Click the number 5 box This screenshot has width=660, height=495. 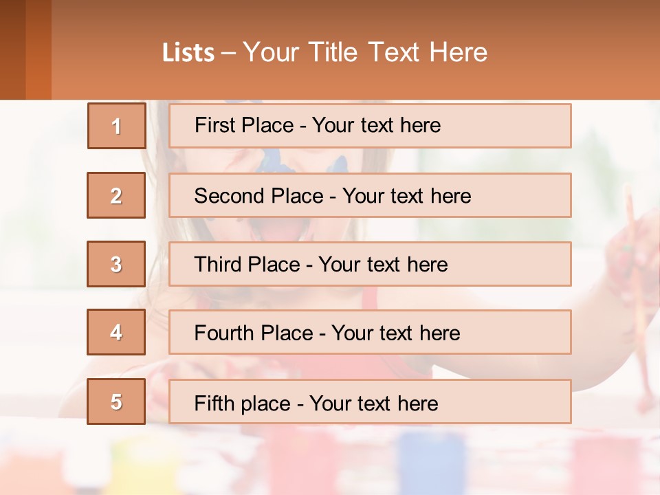tap(116, 401)
